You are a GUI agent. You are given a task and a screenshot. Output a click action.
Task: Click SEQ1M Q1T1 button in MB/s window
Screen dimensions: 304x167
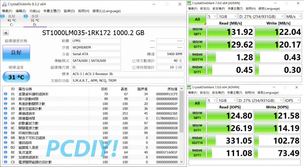pos(198,44)
